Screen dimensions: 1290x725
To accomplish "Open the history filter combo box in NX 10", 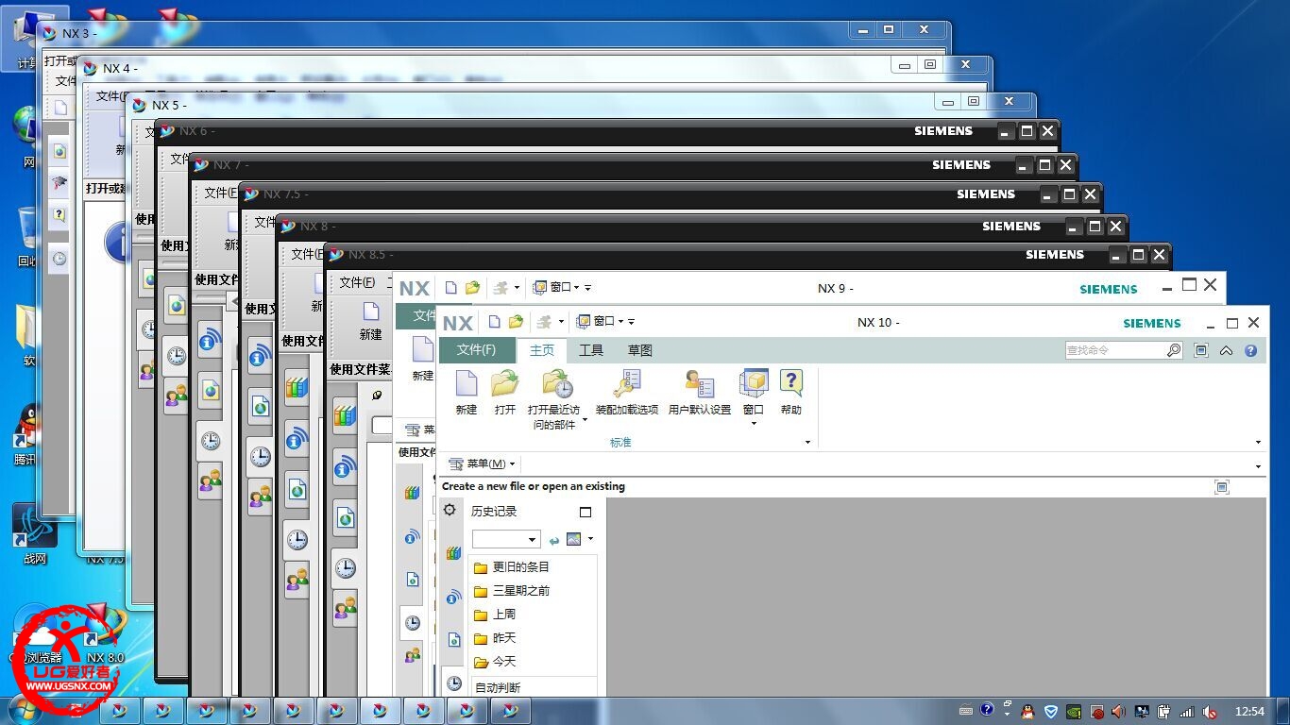I will click(505, 539).
